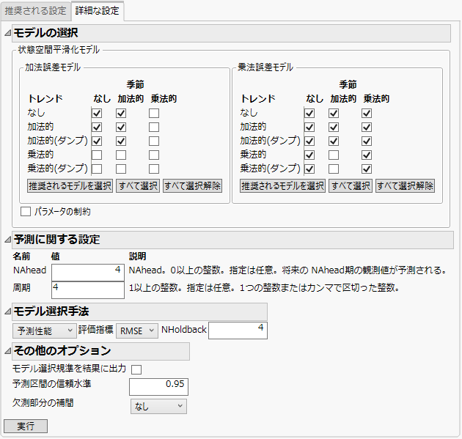Screen dimensions: 462x439
Task: Uncheck 加法誤差 trend 加法的(ダンプ), season 加法的 checkbox
Action: (121, 141)
